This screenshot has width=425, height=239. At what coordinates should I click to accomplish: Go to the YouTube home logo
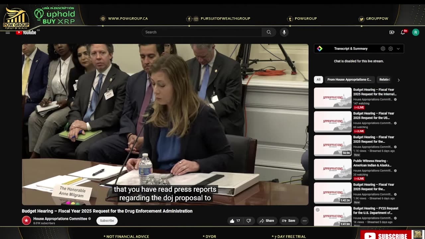(26, 32)
